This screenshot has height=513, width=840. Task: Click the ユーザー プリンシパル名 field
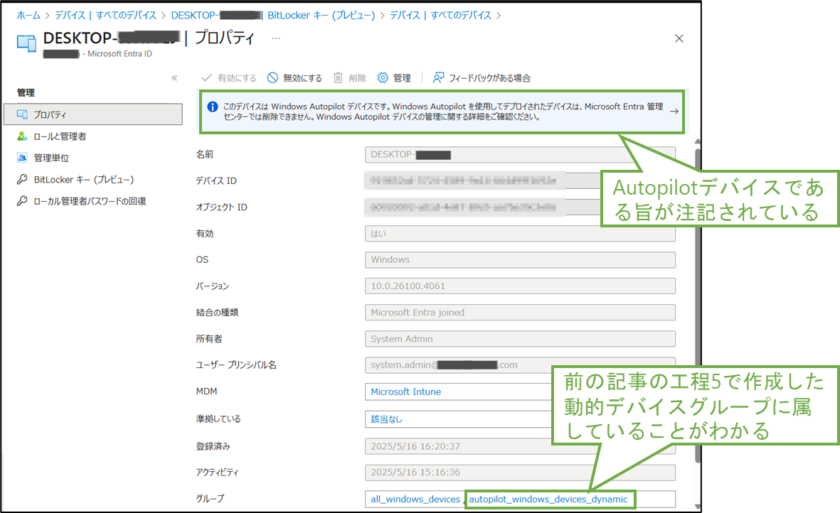pos(520,364)
